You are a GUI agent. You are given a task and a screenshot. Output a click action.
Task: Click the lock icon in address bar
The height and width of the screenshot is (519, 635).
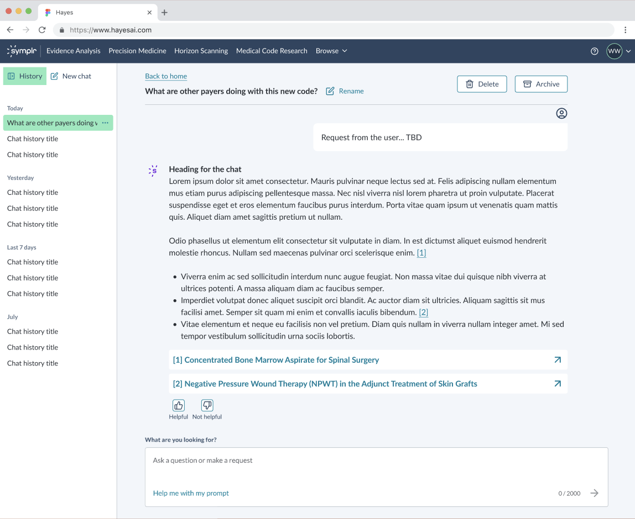pyautogui.click(x=61, y=30)
